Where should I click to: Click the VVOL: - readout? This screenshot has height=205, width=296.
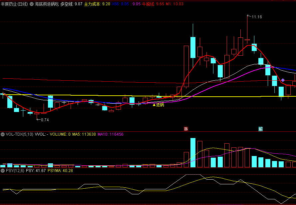click(x=42, y=134)
